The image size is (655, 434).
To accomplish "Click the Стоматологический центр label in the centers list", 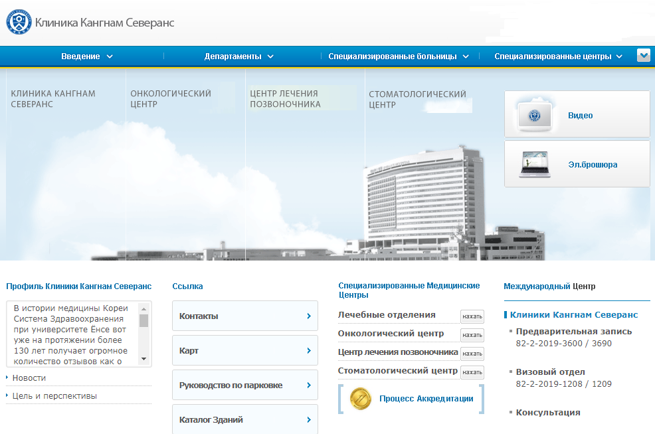I will click(398, 371).
